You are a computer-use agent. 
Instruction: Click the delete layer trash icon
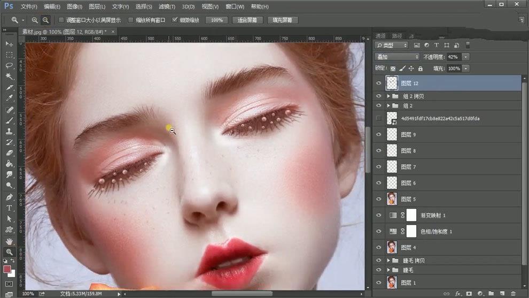514,293
